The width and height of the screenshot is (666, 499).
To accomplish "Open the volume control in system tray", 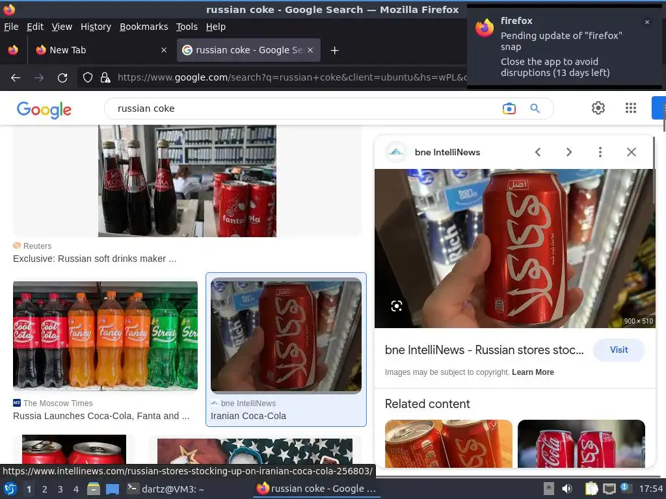I will click(567, 489).
